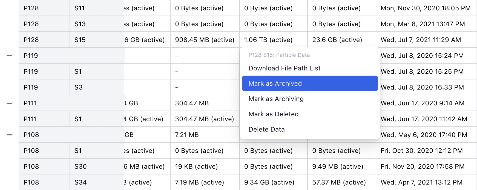Click the 1.06 TB (active) cell
This screenshot has height=190, width=477.
pos(268,40)
